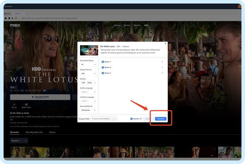Uncheck the Season 2 checkbox

(103, 68)
